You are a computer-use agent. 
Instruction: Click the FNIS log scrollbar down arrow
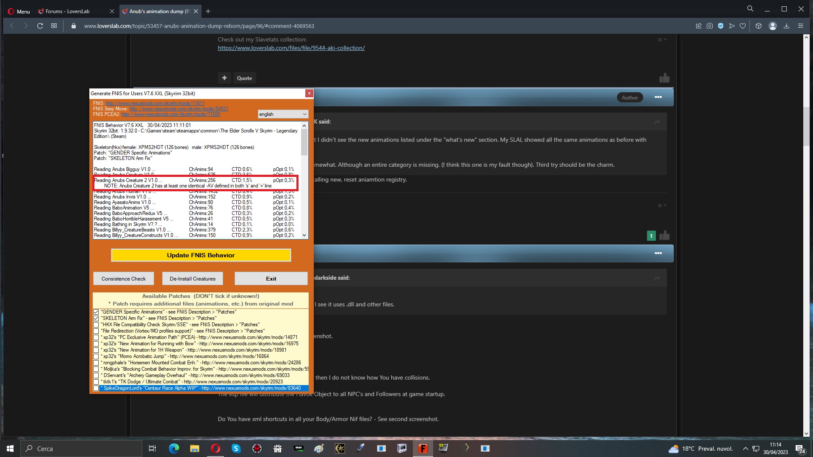pos(304,235)
